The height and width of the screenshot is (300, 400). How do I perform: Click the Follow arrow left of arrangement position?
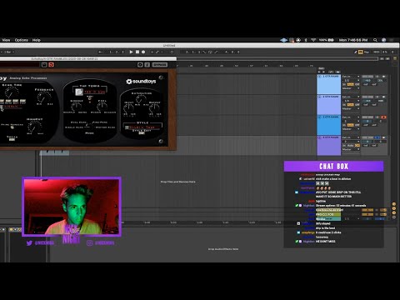pyautogui.click(x=101, y=52)
